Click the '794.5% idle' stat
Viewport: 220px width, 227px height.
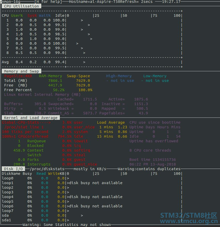(70, 136)
